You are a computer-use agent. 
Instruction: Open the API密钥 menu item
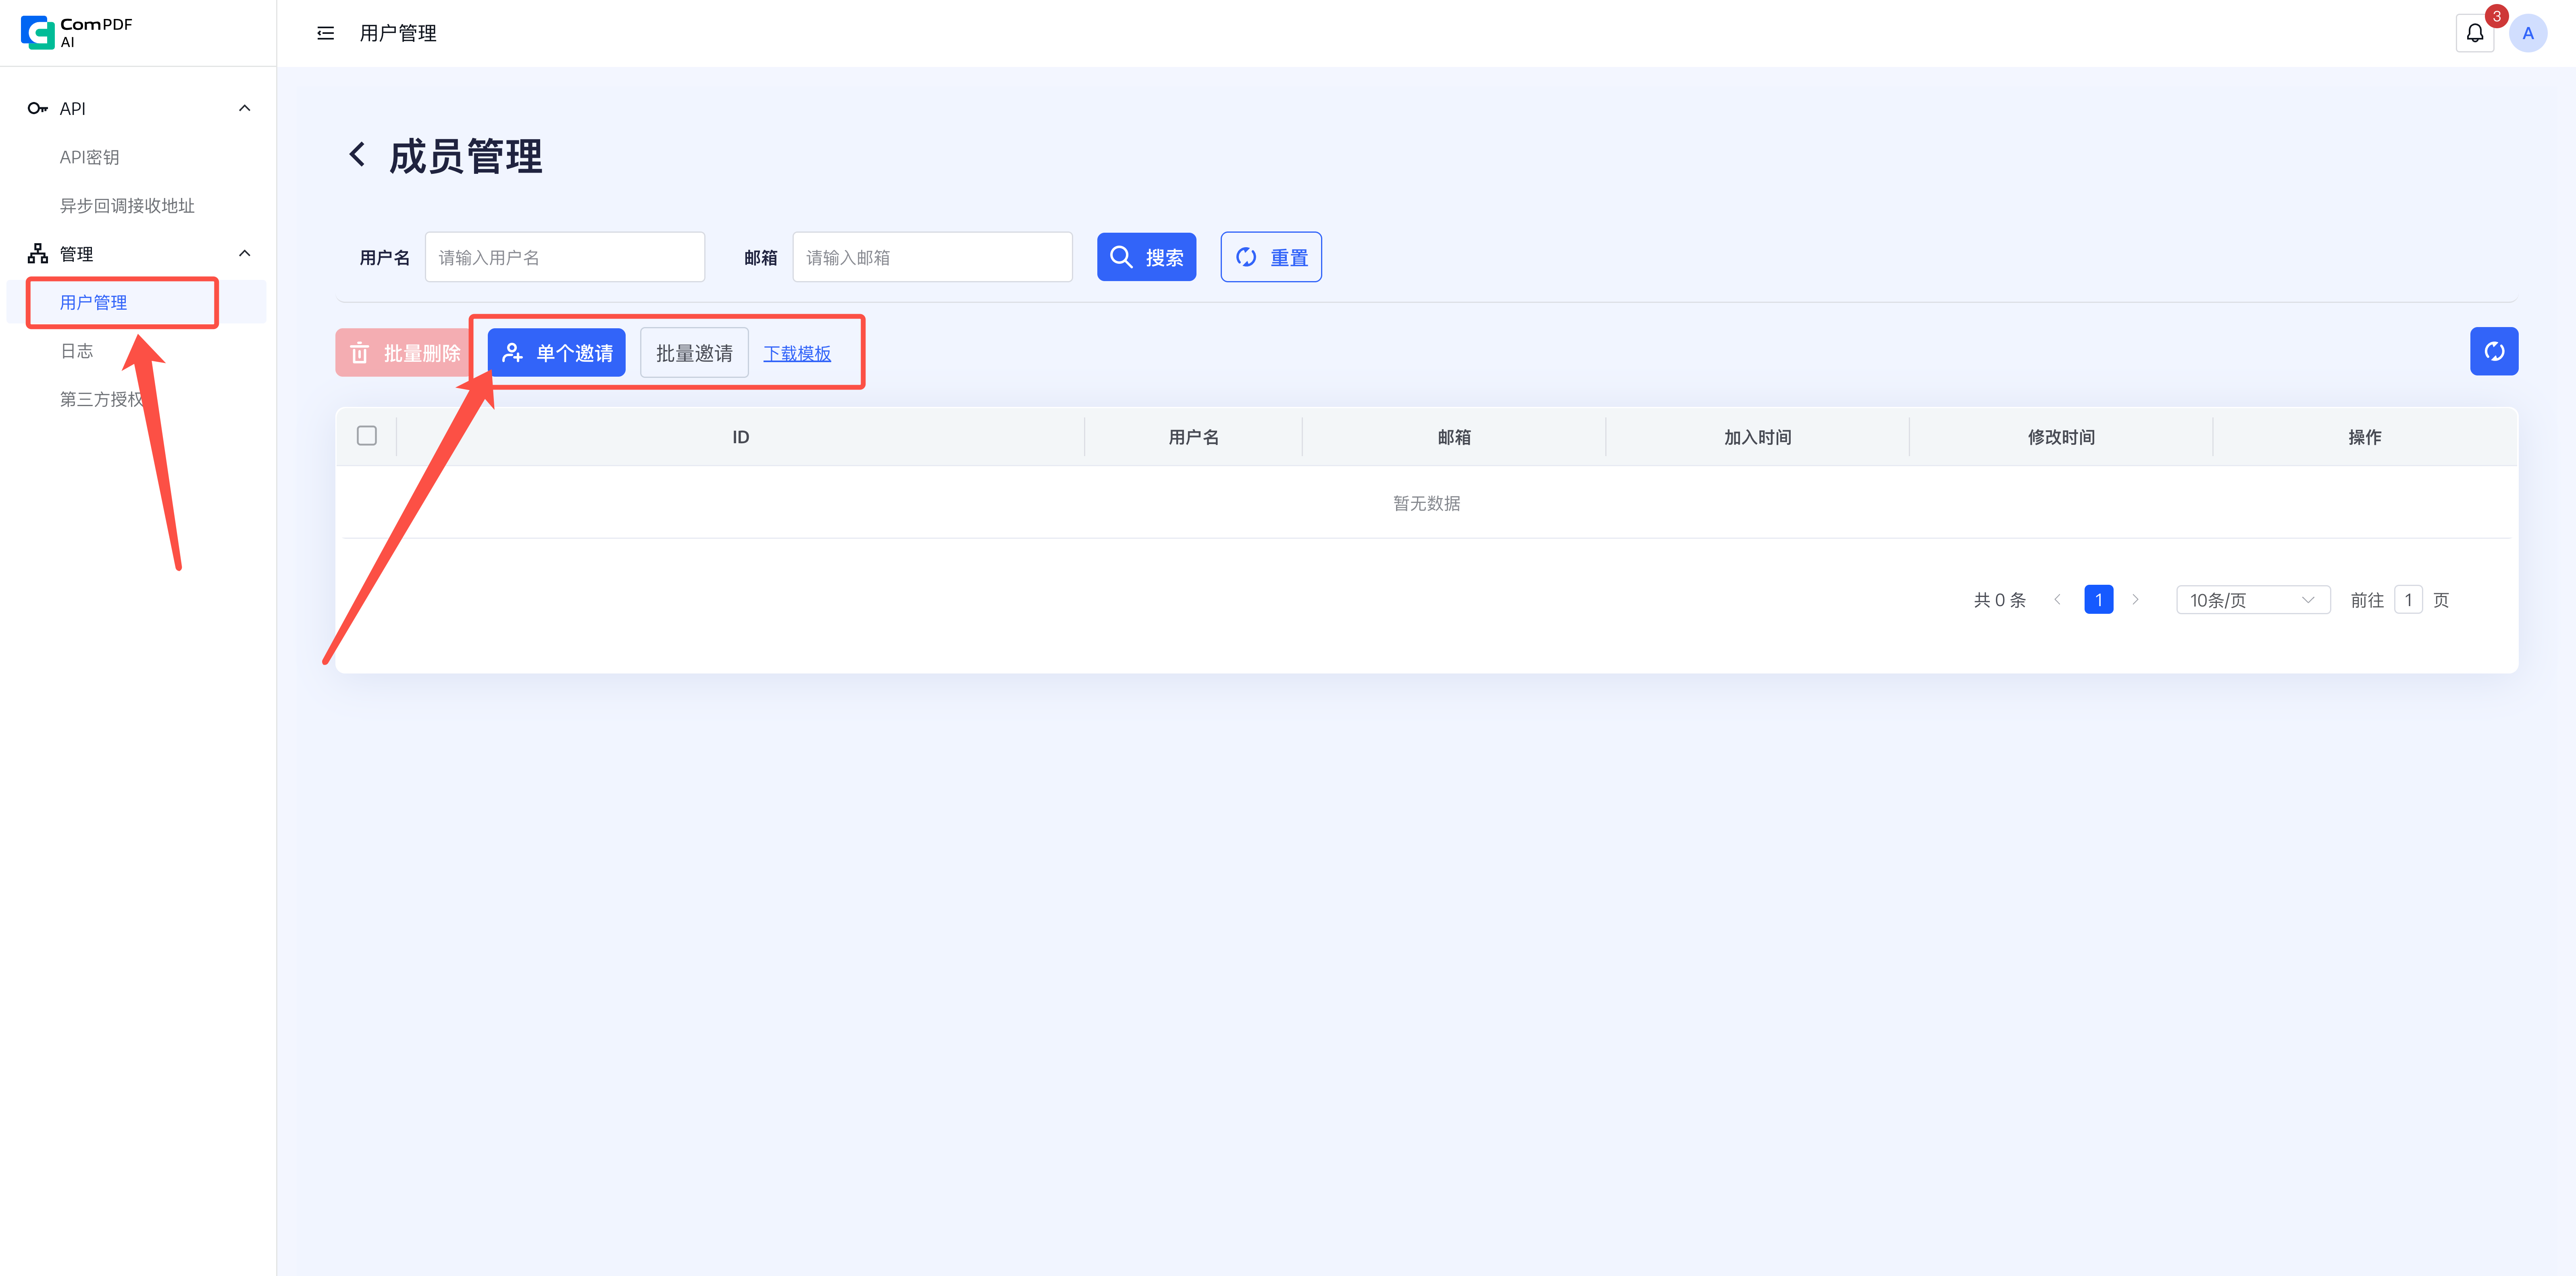[89, 157]
